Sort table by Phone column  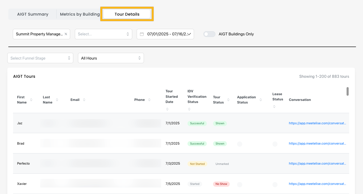149,100
